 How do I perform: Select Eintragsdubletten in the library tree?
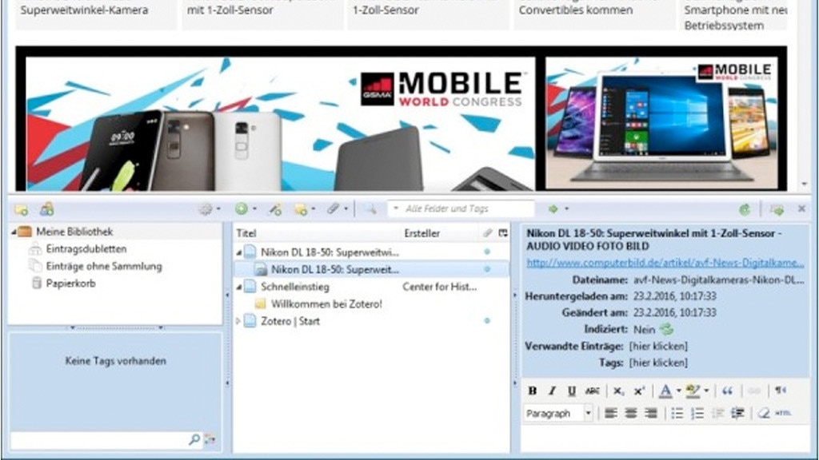[x=86, y=249]
